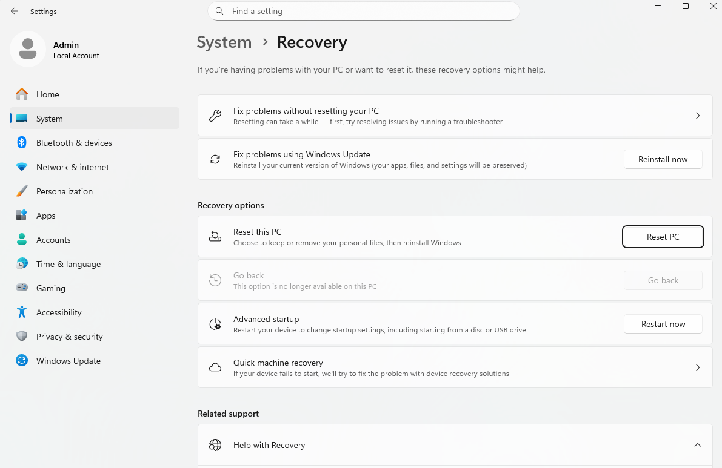Collapse the Help with Recovery section
Image resolution: width=722 pixels, height=468 pixels.
click(697, 445)
